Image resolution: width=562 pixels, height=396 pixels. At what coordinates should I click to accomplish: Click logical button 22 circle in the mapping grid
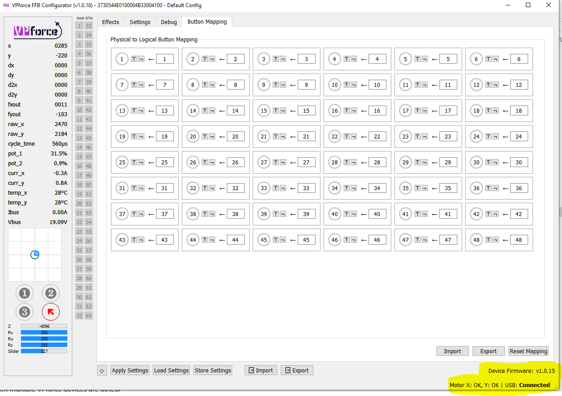pyautogui.click(x=335, y=136)
